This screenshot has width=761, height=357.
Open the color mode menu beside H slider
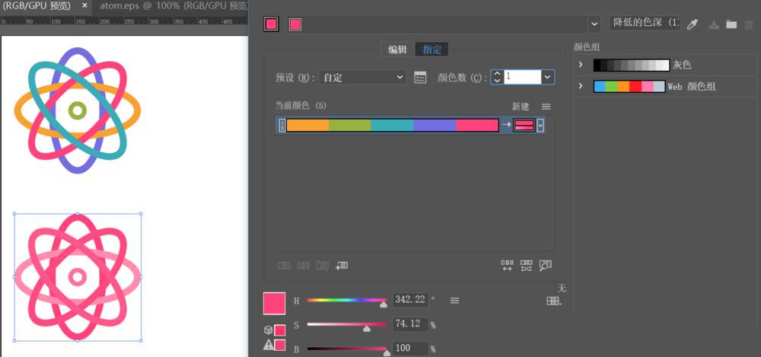tap(454, 301)
